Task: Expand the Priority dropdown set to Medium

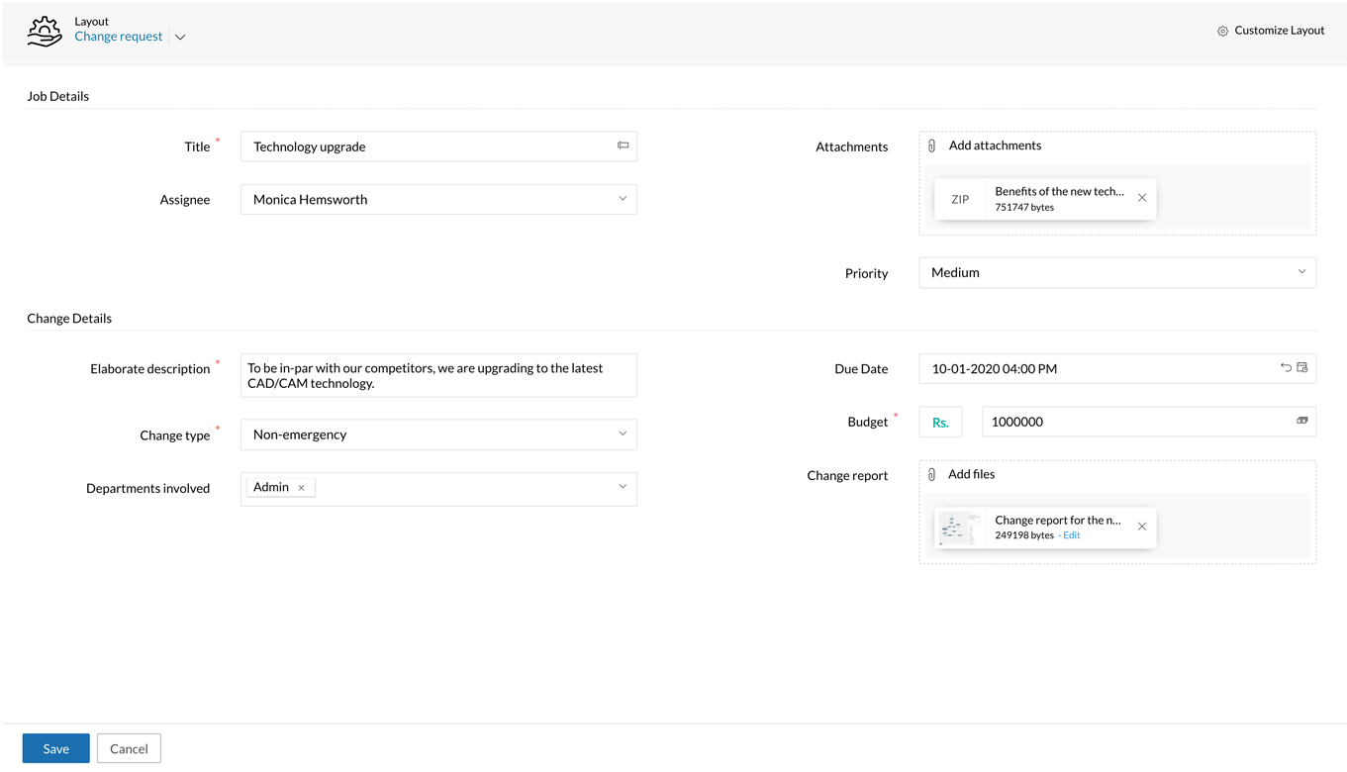Action: pos(1117,272)
